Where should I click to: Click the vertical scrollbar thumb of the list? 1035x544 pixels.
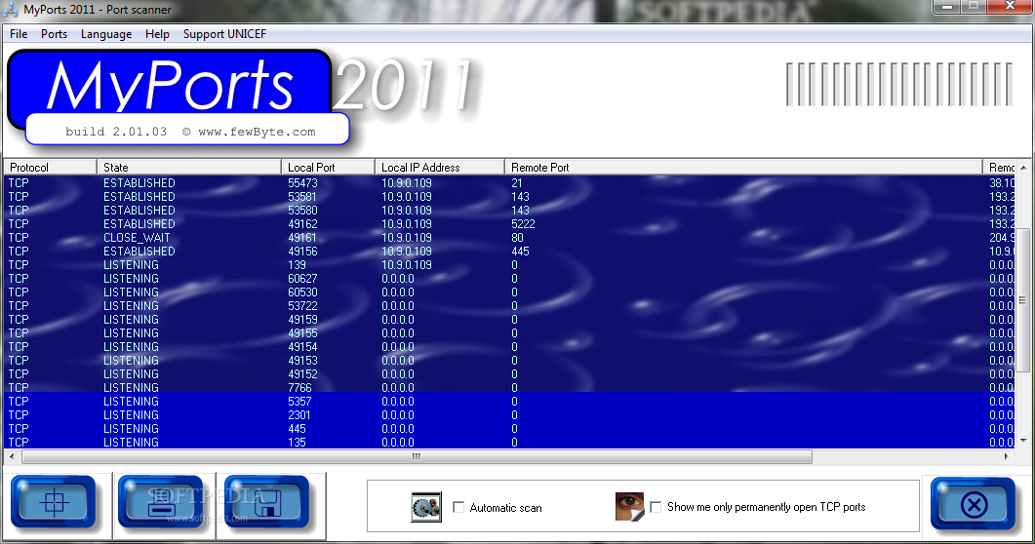1023,300
